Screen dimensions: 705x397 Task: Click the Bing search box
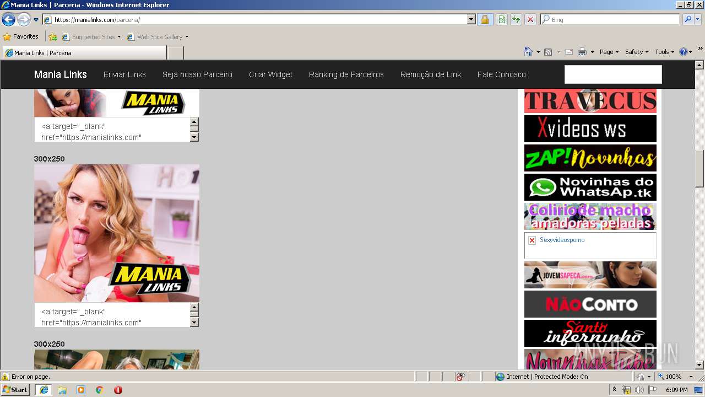[x=610, y=20]
